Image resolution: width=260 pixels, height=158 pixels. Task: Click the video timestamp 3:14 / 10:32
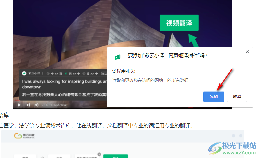point(54,105)
